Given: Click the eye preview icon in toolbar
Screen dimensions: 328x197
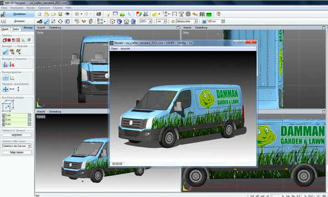Looking at the screenshot, I should 67,14.
